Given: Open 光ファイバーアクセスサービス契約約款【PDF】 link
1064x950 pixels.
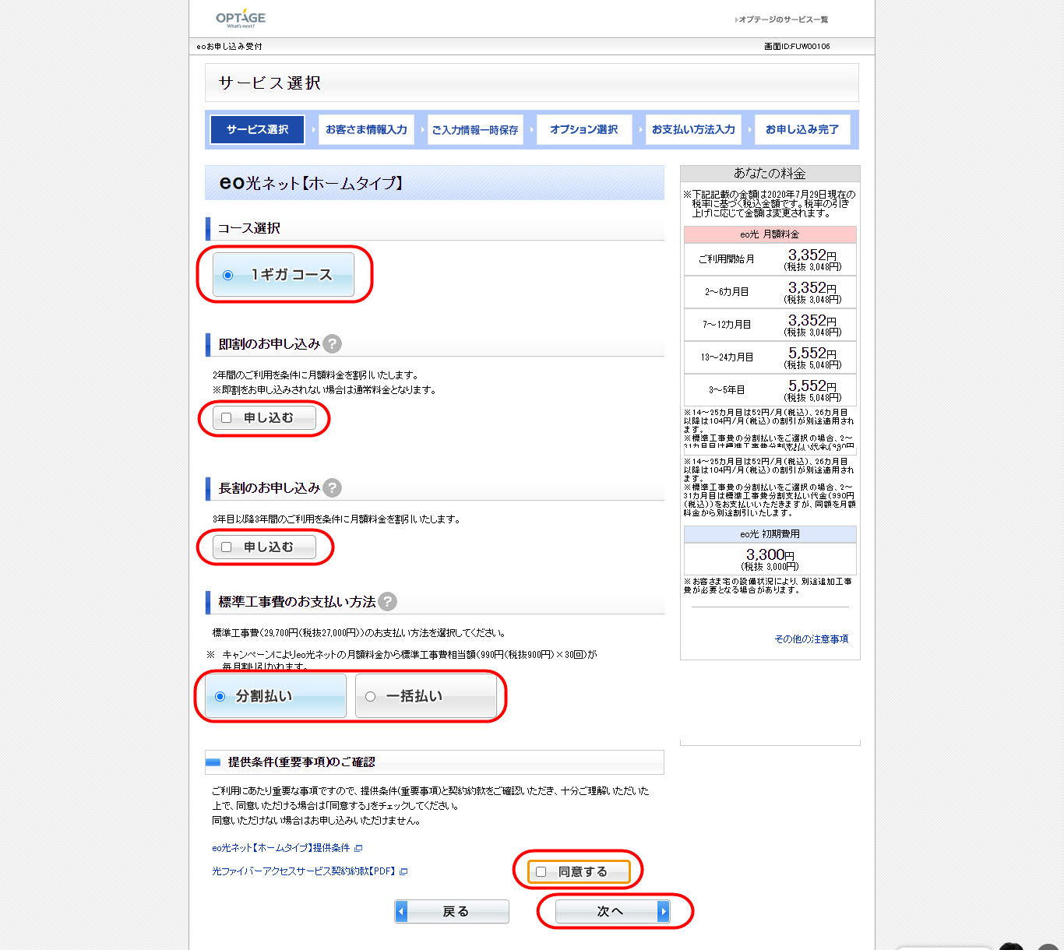Looking at the screenshot, I should point(304,871).
